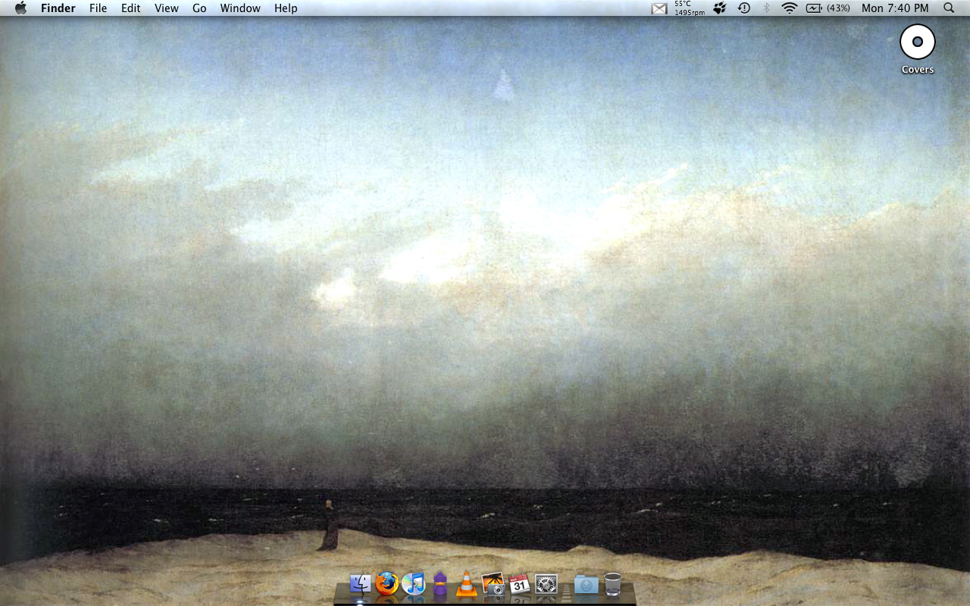Open the Wi-Fi status menu
Image resolution: width=970 pixels, height=606 pixels.
pyautogui.click(x=790, y=8)
